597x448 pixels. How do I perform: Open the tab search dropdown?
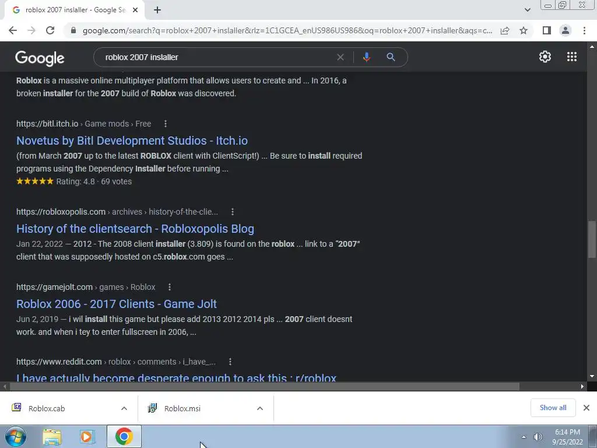pyautogui.click(x=527, y=10)
